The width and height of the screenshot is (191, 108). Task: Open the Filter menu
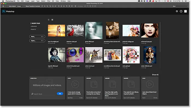49,1
